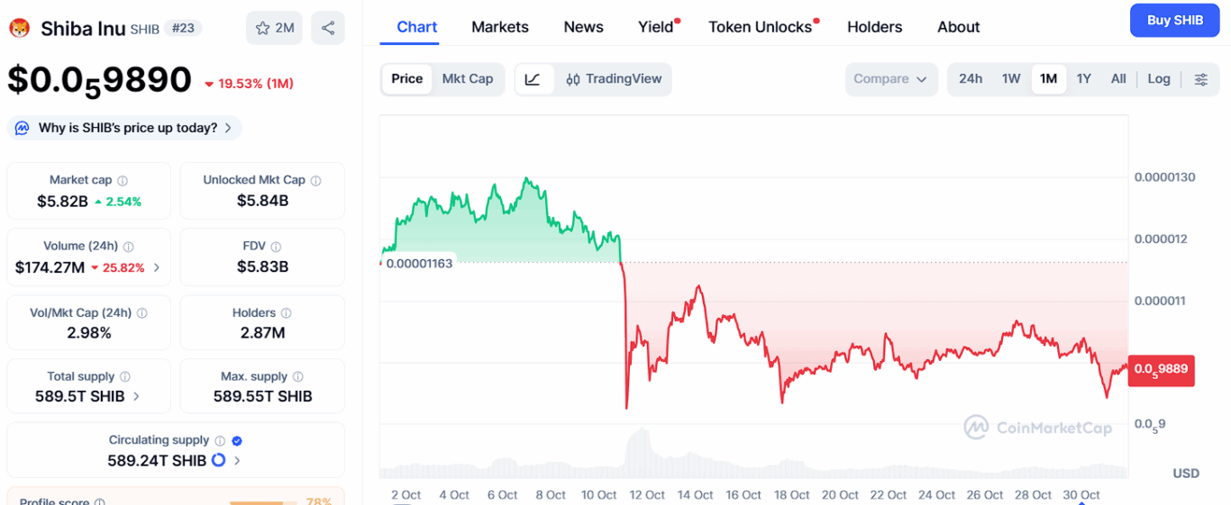Open the chart settings sliders icon
Image resolution: width=1231 pixels, height=505 pixels.
(1200, 79)
